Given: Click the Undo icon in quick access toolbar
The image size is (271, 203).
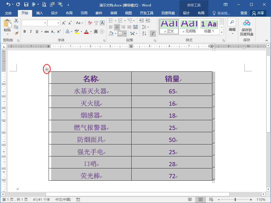Looking at the screenshot, I should pyautogui.click(x=8, y=4).
